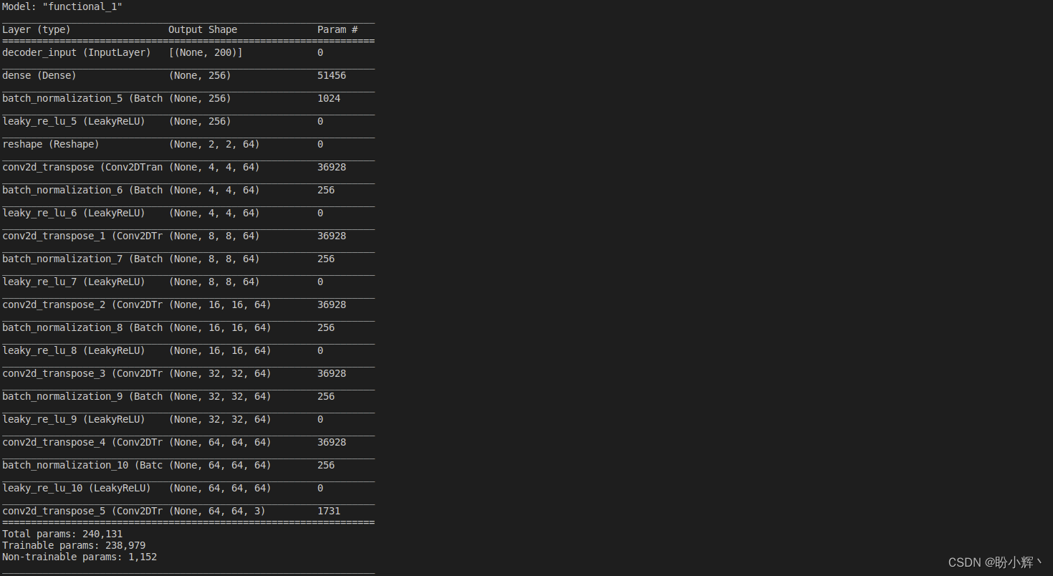This screenshot has height=576, width=1053.
Task: Click conv2d_transpose_4 layer name
Action: tap(82, 443)
